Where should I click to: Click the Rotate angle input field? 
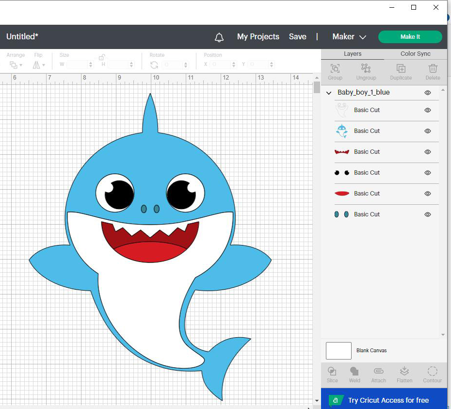coord(172,65)
